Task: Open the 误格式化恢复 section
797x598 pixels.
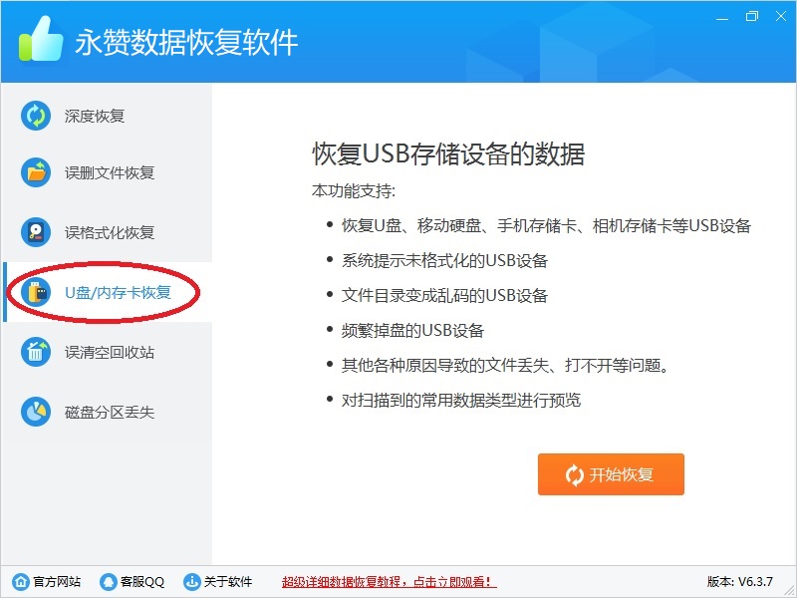Action: [x=108, y=232]
